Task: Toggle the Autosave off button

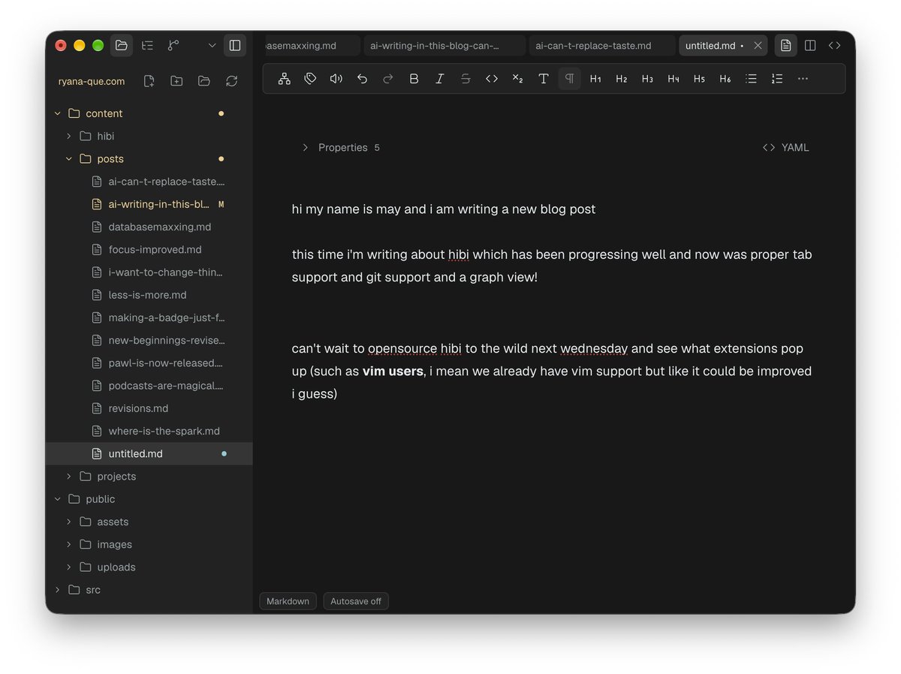Action: (x=356, y=601)
